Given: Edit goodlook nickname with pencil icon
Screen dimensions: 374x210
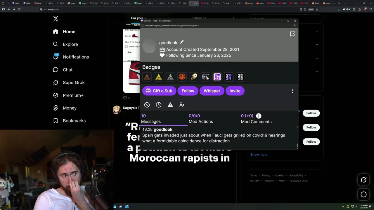Looking at the screenshot, I should pyautogui.click(x=182, y=42).
